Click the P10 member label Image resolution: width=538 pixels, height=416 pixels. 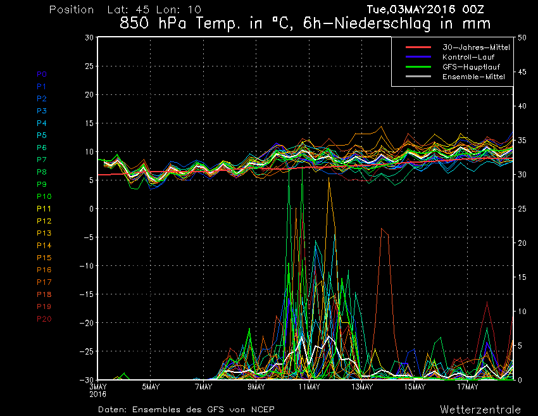point(44,196)
